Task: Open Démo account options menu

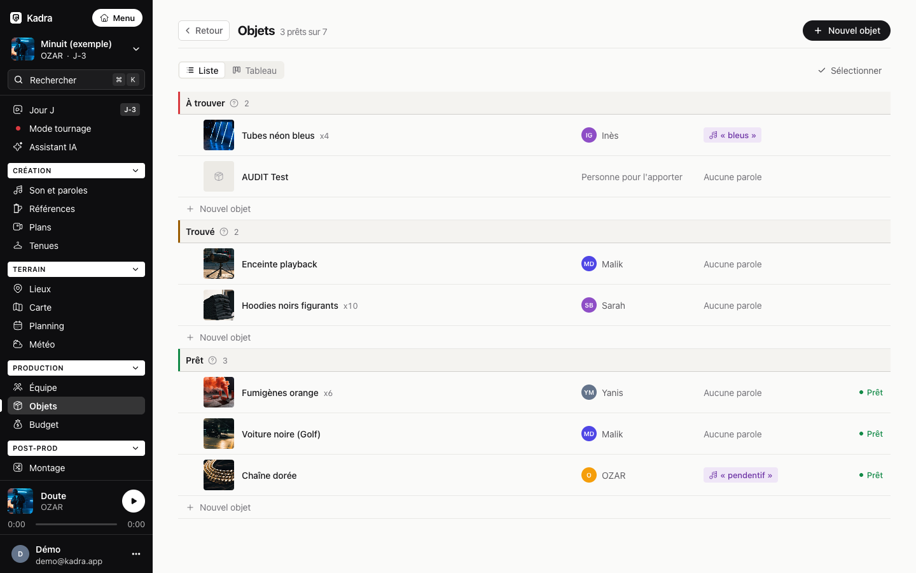Action: [136, 554]
